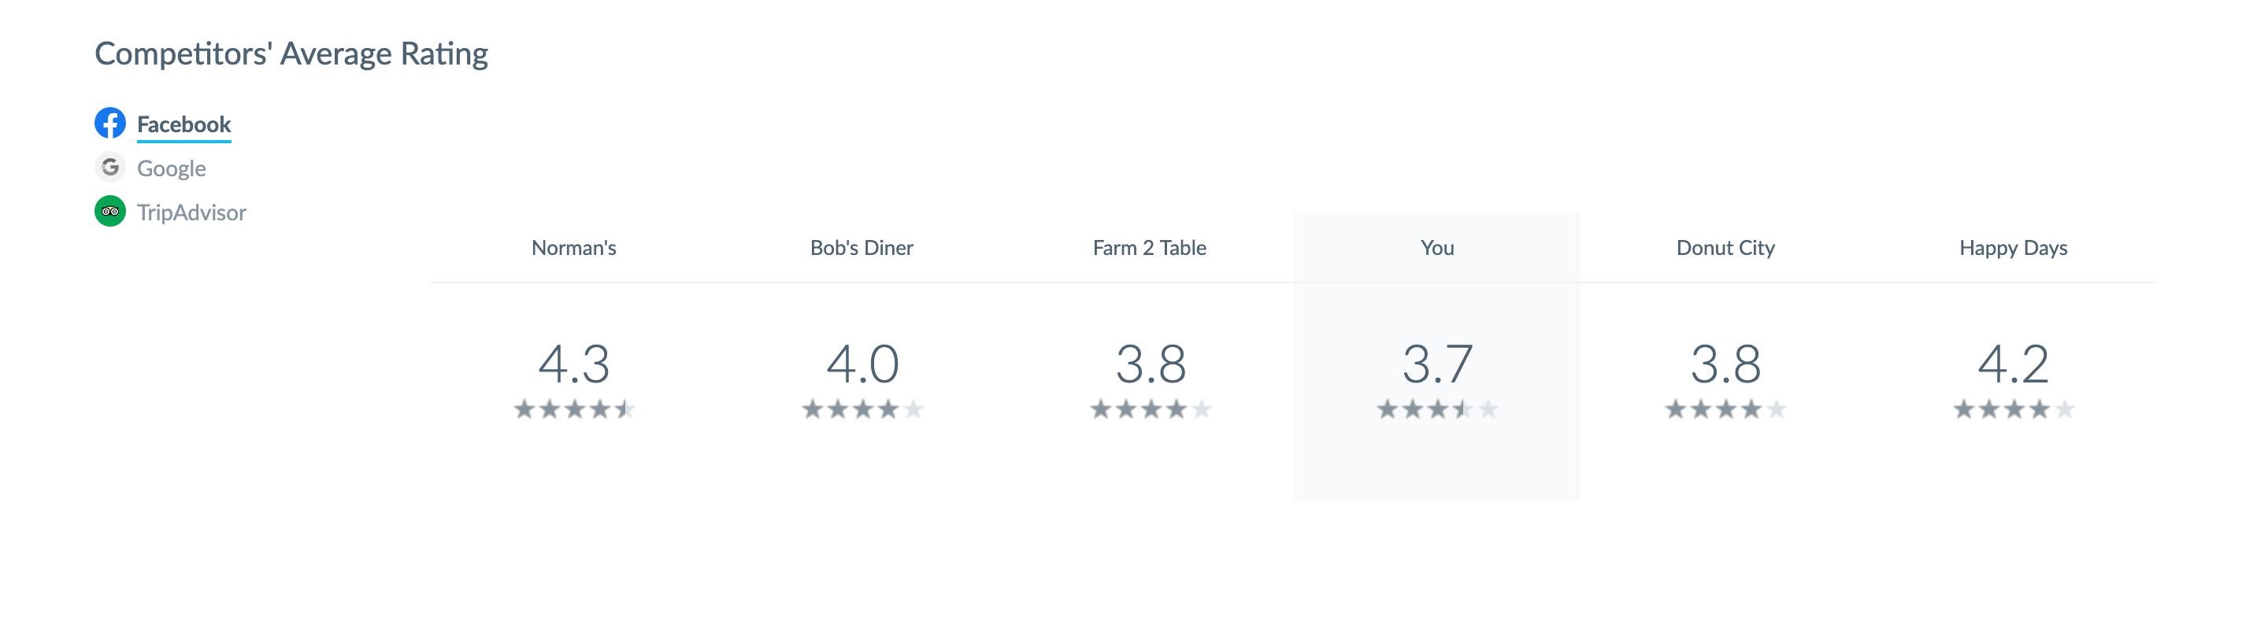Click the You column star rating

pyautogui.click(x=1437, y=409)
